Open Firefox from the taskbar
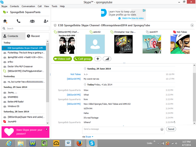This screenshot has height=147, width=196. pyautogui.click(x=80, y=143)
